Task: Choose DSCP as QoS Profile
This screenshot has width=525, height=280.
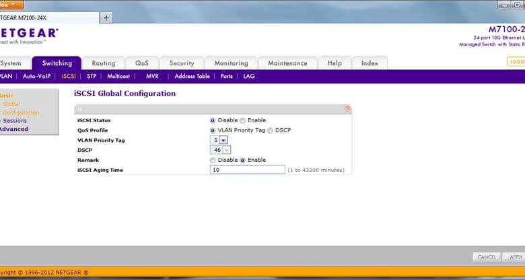Action: pyautogui.click(x=270, y=130)
